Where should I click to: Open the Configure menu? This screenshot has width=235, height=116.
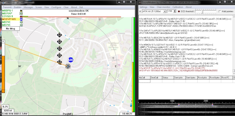pos(56,7)
